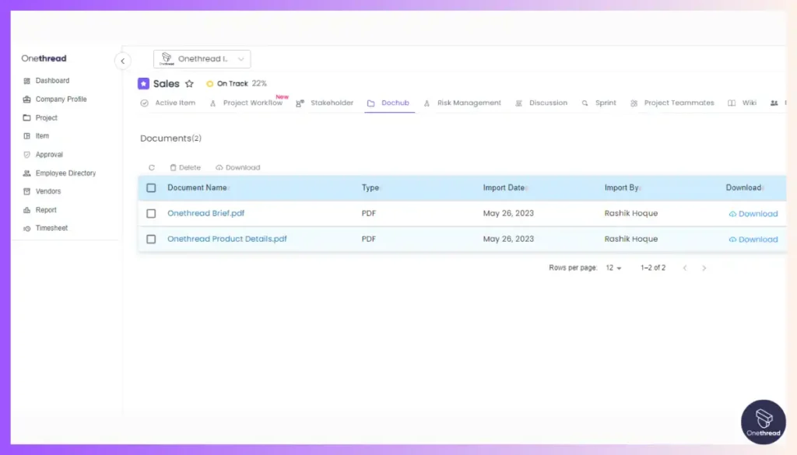
Task: Click the Onethread logo in the sidebar
Action: (x=44, y=58)
